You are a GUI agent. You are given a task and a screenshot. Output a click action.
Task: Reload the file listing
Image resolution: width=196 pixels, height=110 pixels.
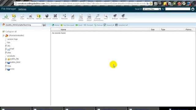coord(98,25)
